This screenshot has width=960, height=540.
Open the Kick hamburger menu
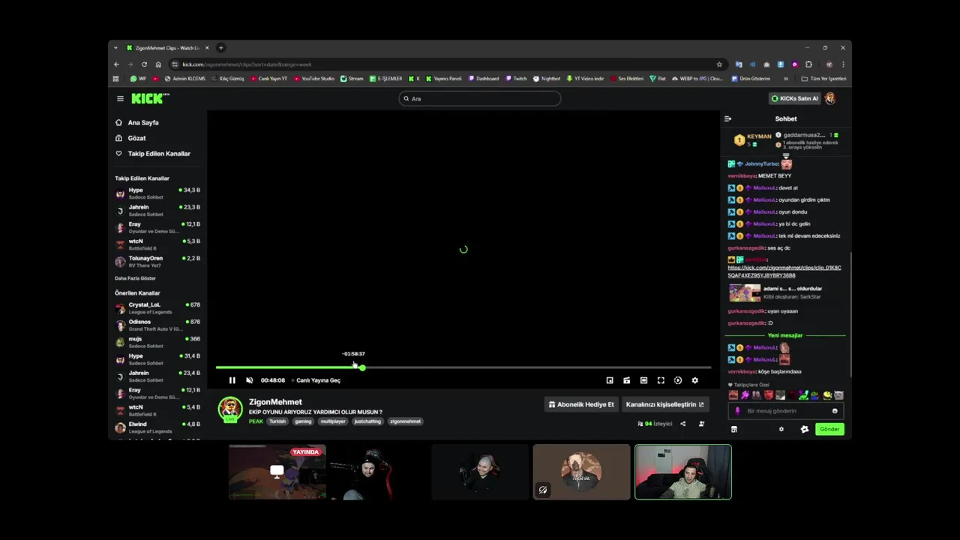(120, 98)
